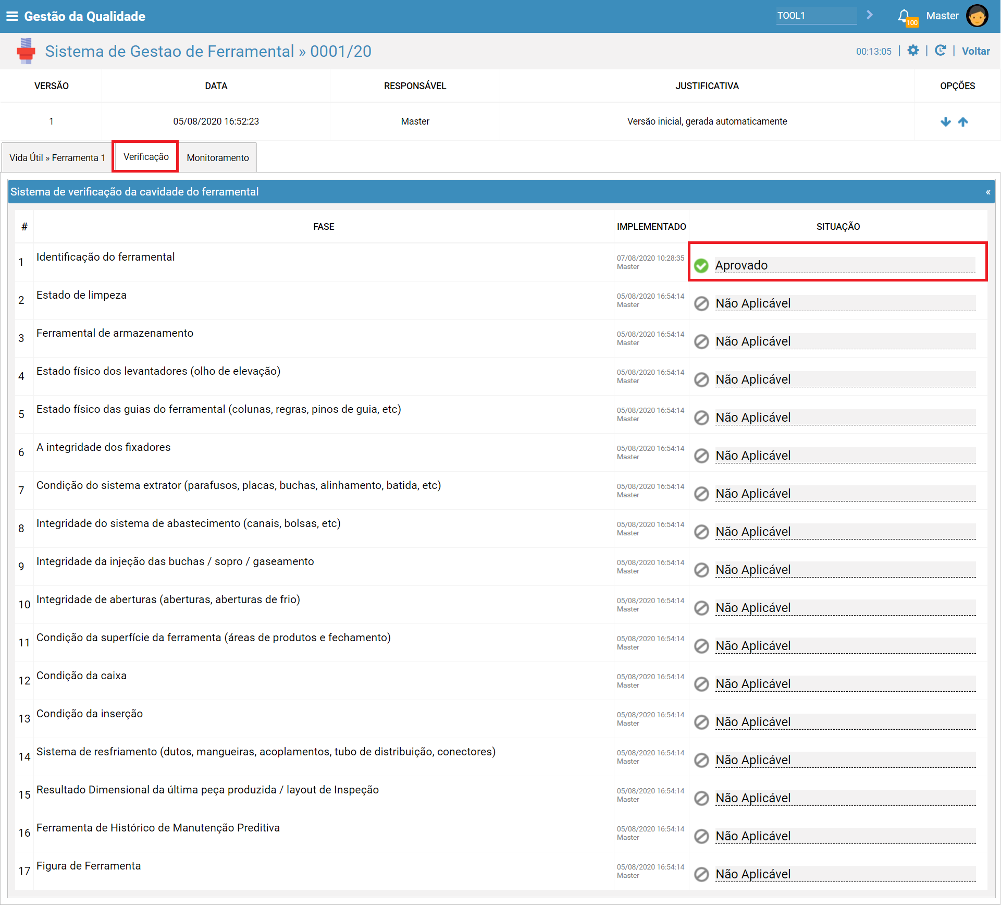Click the RESPONSÁVEL column header

[415, 86]
